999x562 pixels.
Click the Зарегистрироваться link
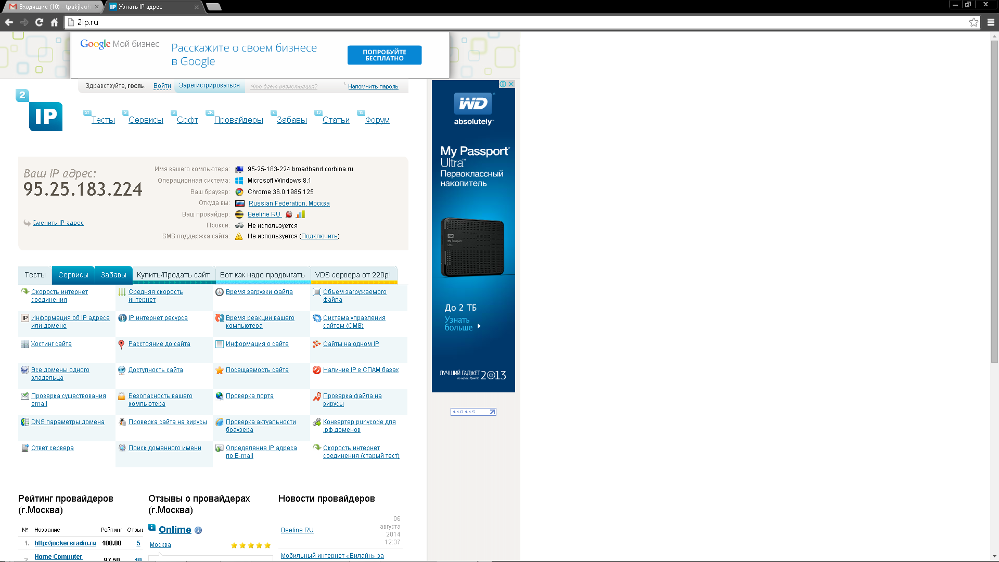[209, 86]
